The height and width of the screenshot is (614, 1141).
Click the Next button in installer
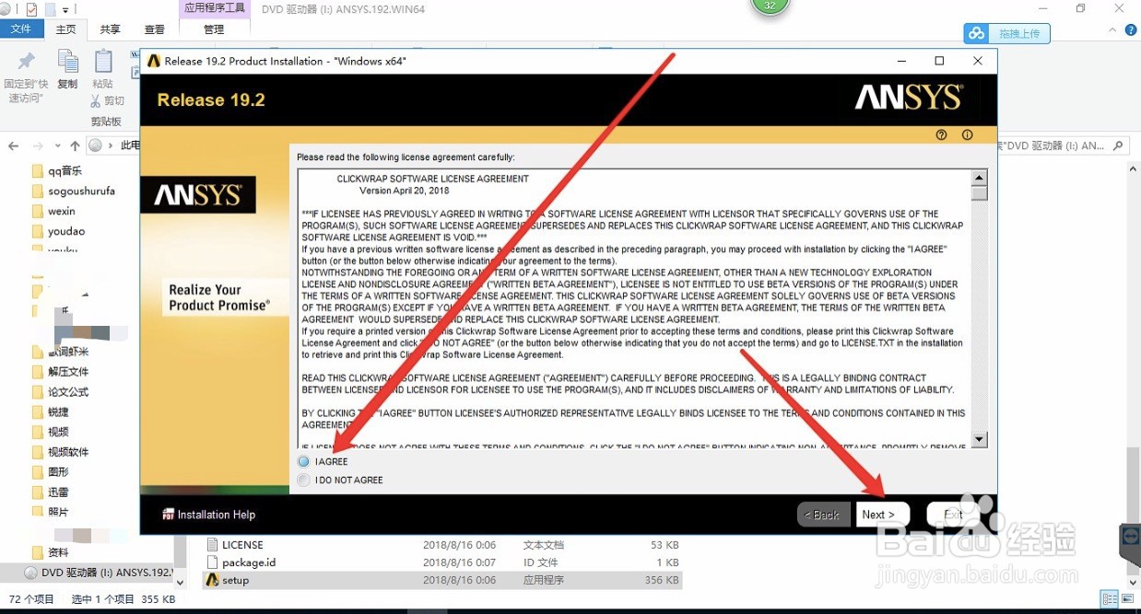point(882,515)
